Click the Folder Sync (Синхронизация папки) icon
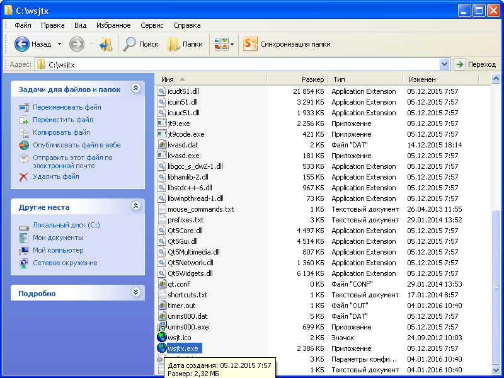 pos(251,44)
